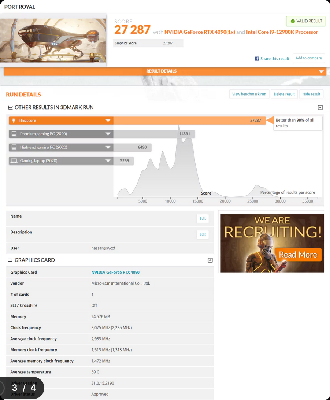Click user name hassan@wccf
The height and width of the screenshot is (400, 330).
click(103, 248)
